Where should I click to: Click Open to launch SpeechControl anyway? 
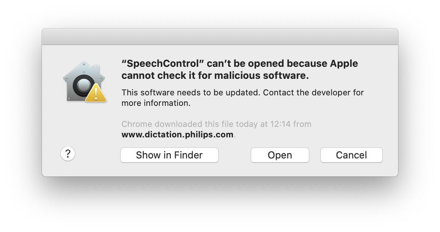(x=280, y=155)
